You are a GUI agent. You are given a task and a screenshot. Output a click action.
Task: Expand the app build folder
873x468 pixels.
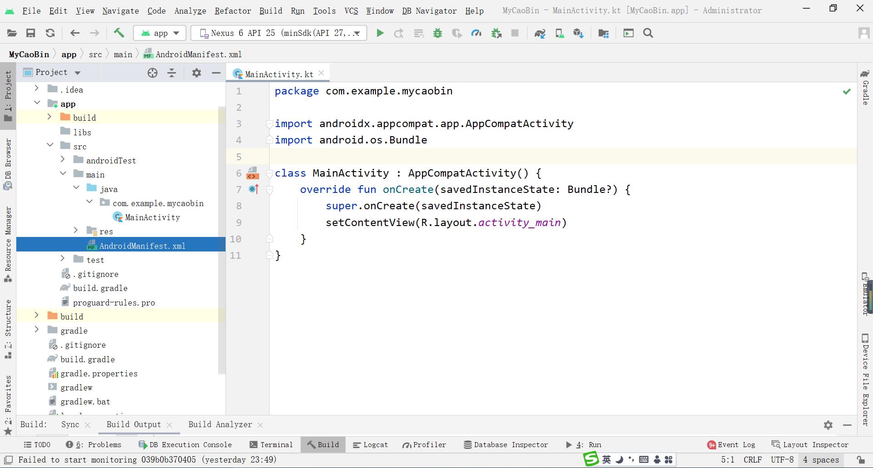click(x=50, y=117)
